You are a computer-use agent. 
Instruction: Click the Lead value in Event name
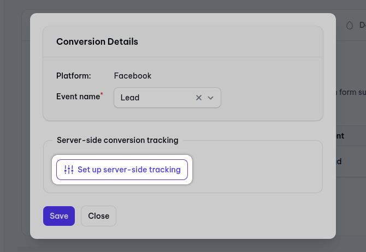click(130, 98)
